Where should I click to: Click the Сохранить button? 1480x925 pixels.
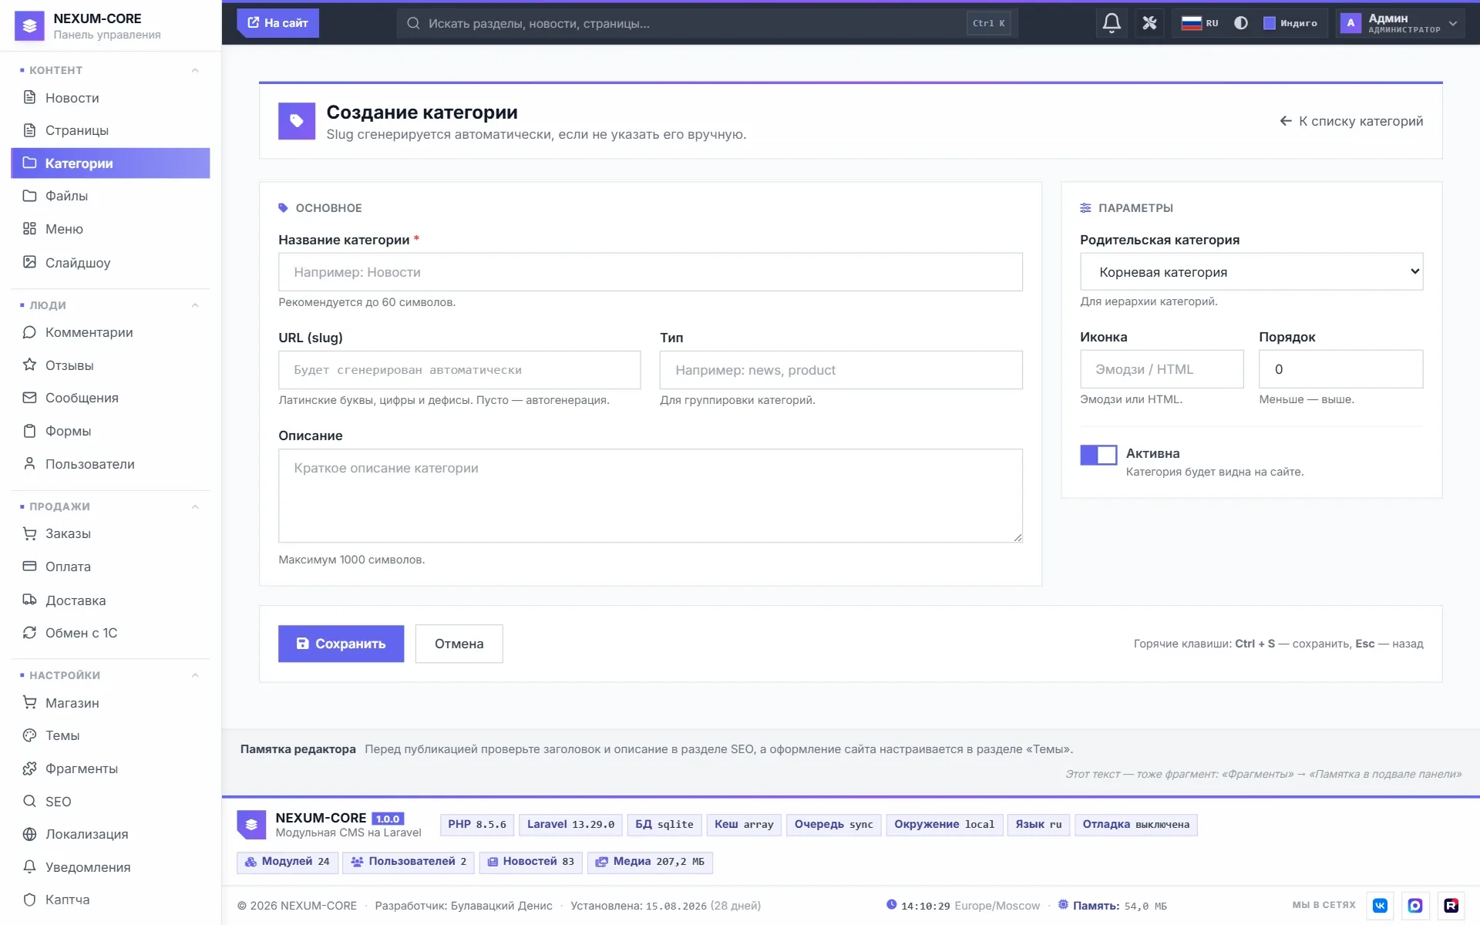(x=341, y=644)
